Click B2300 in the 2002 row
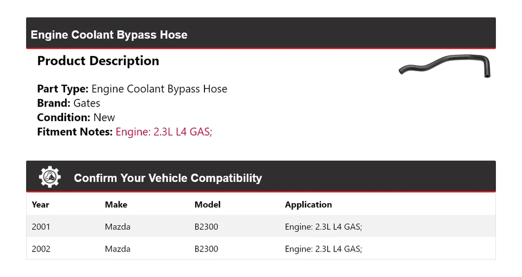The height and width of the screenshot is (277, 522). (x=206, y=249)
